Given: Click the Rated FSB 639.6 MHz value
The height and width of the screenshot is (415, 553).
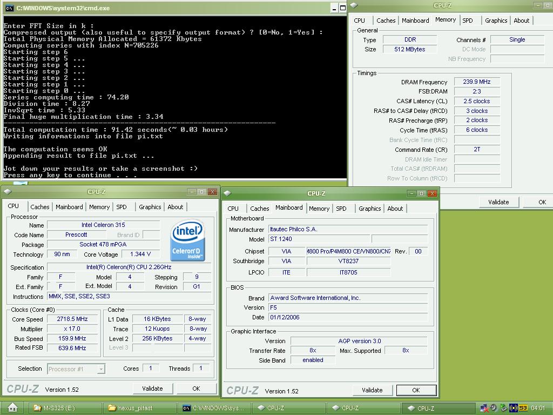Looking at the screenshot, I should [72, 348].
